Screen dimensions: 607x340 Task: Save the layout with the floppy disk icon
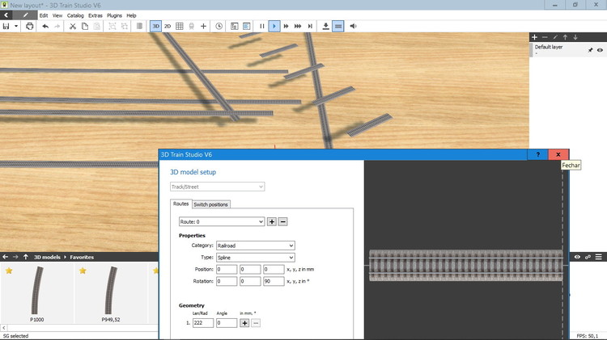coord(6,27)
